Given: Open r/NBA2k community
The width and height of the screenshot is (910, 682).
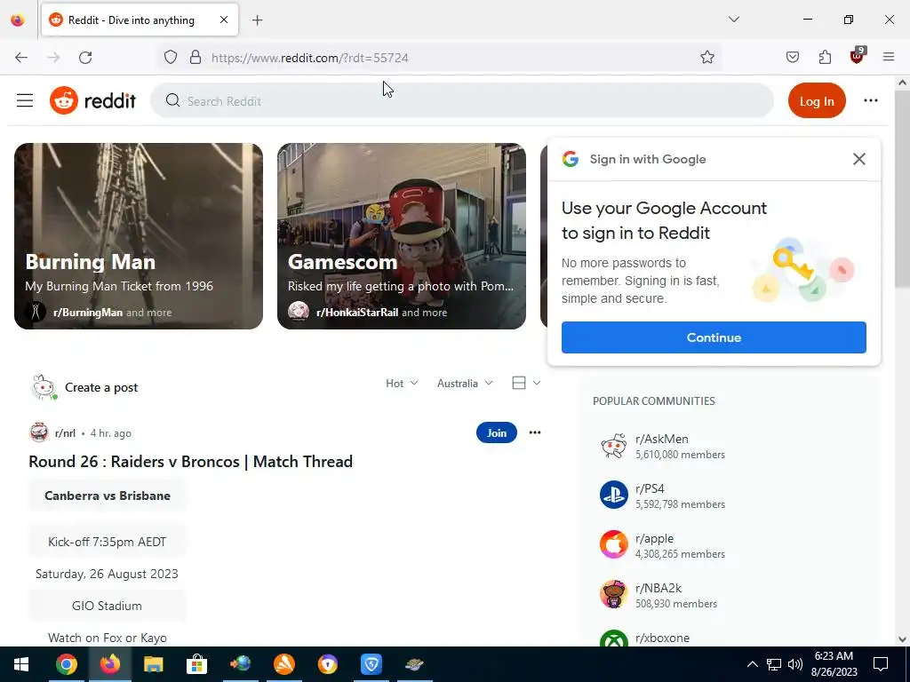Looking at the screenshot, I should pyautogui.click(x=659, y=588).
